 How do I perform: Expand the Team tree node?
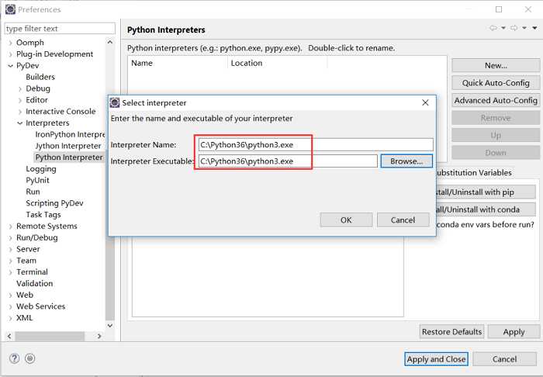[x=10, y=261]
